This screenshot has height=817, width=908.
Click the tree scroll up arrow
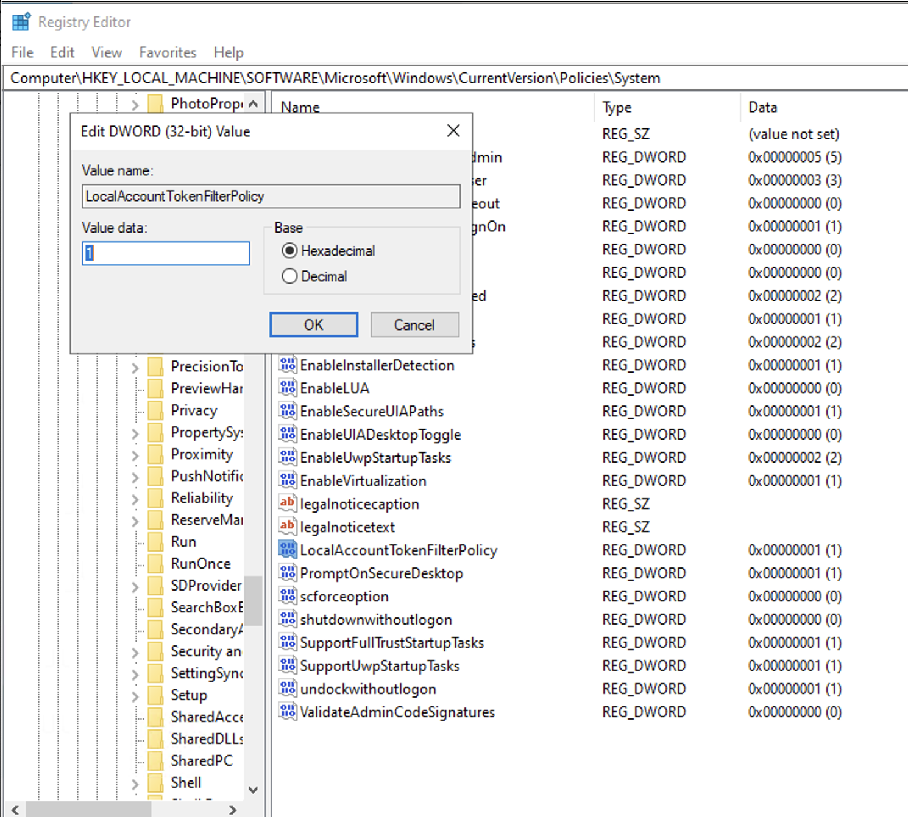tap(253, 104)
